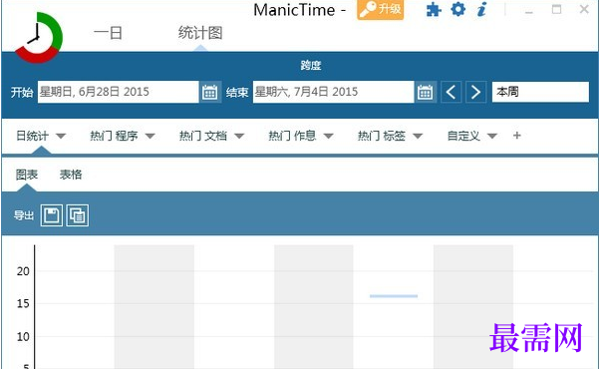Click the 开始 start date field
This screenshot has height=369, width=601.
[x=118, y=92]
